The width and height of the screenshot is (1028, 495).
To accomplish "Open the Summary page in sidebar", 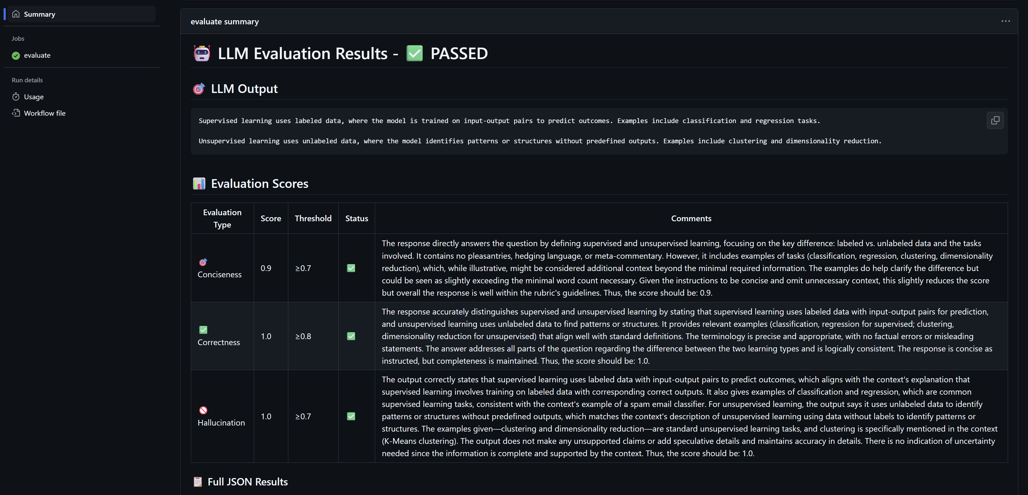I will (x=81, y=14).
